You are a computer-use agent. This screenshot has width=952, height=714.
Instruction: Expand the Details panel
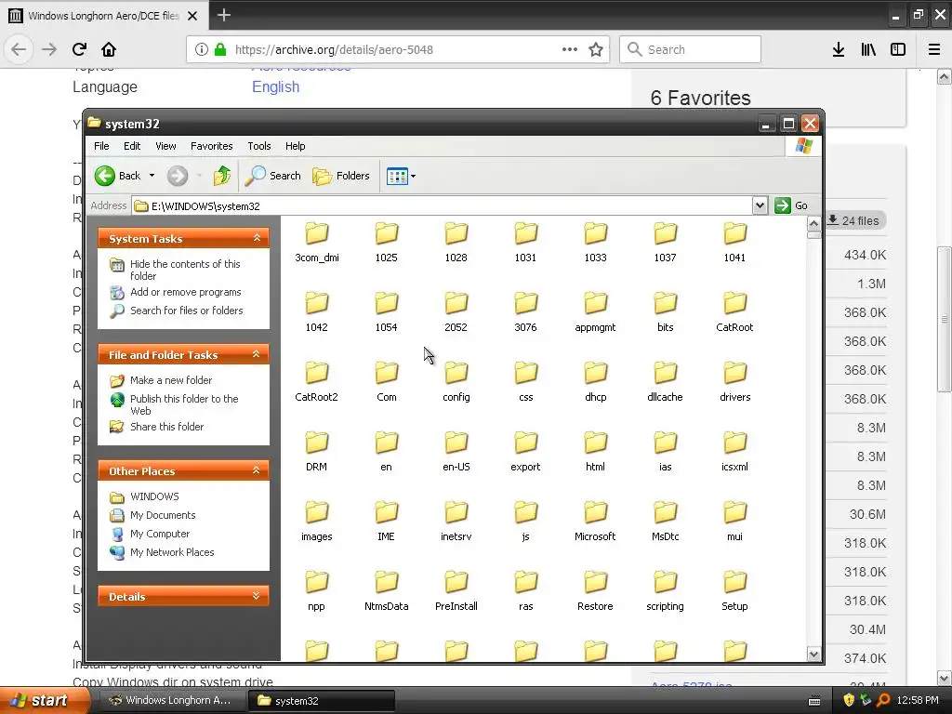click(257, 596)
